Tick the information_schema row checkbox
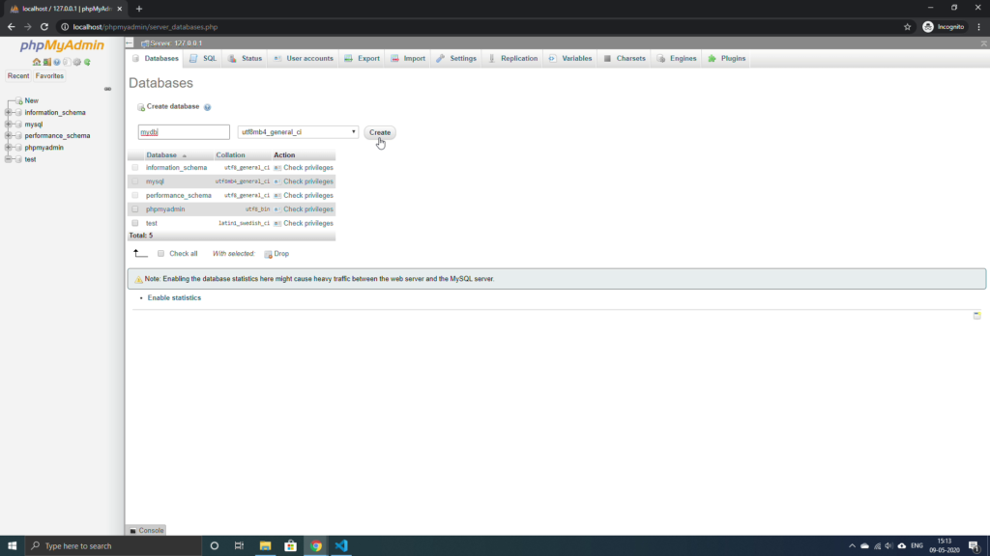Screen dimensions: 990x556 click(x=135, y=168)
